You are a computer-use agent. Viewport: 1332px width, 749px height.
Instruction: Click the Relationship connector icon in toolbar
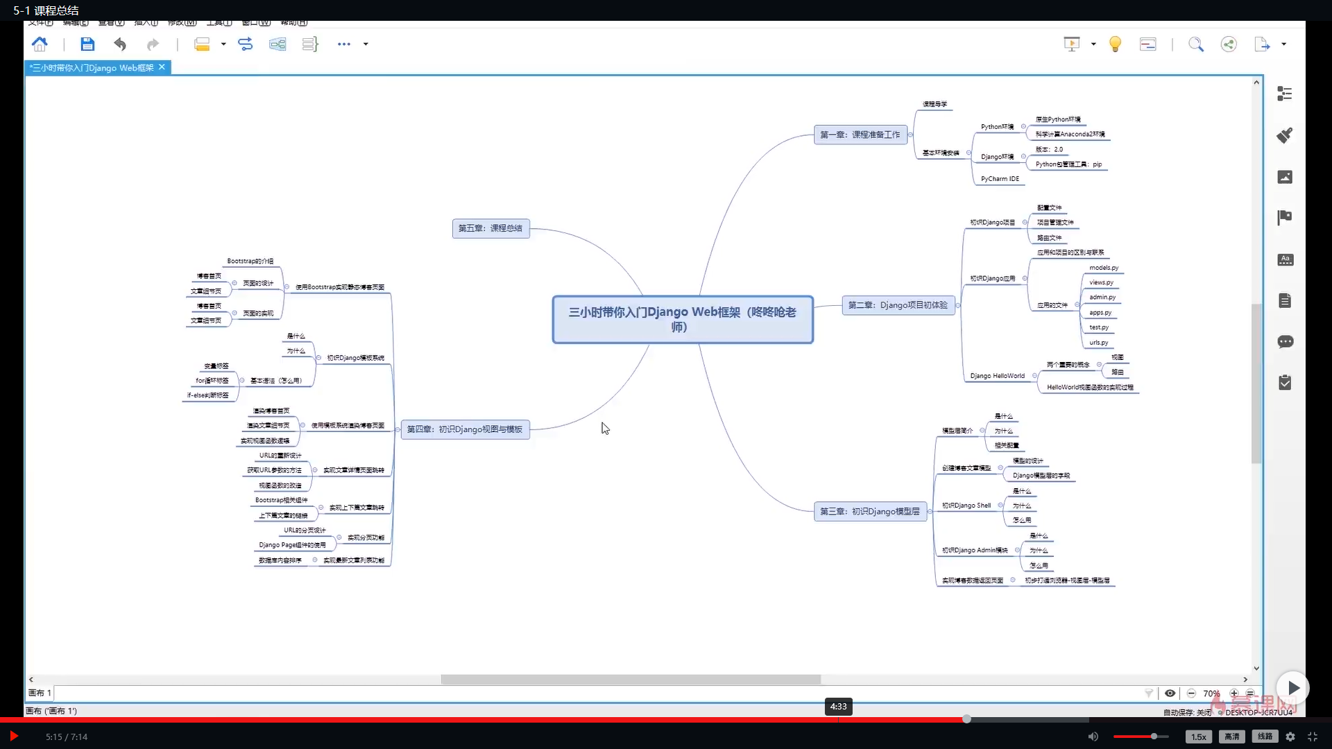point(246,44)
